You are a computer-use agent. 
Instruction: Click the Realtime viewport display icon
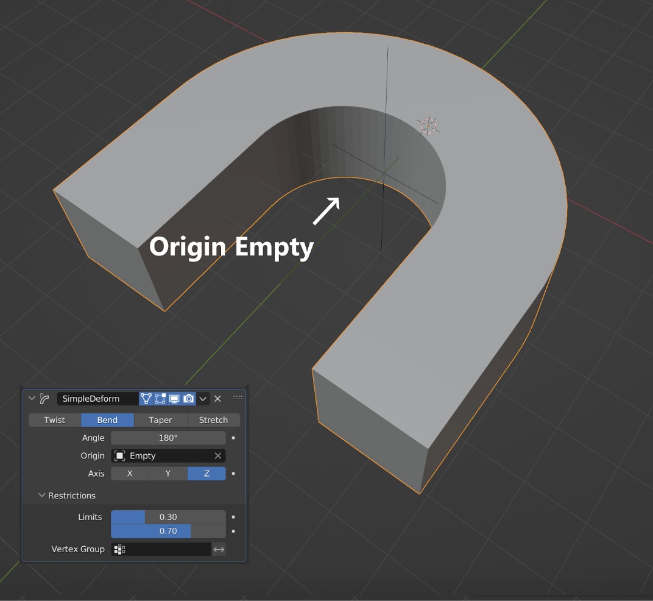173,399
